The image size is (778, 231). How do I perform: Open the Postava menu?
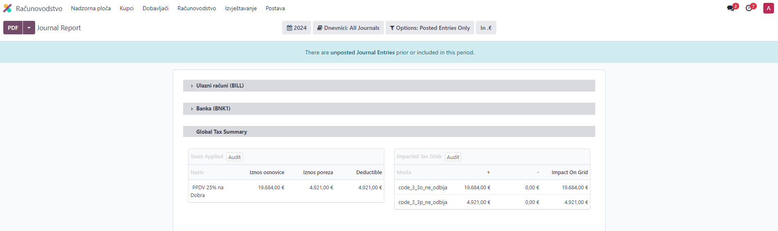[275, 8]
